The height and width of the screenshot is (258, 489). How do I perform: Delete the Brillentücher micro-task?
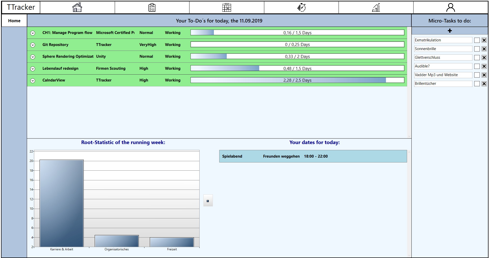tap(484, 84)
